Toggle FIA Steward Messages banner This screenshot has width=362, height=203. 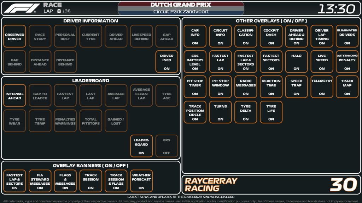coord(40,181)
